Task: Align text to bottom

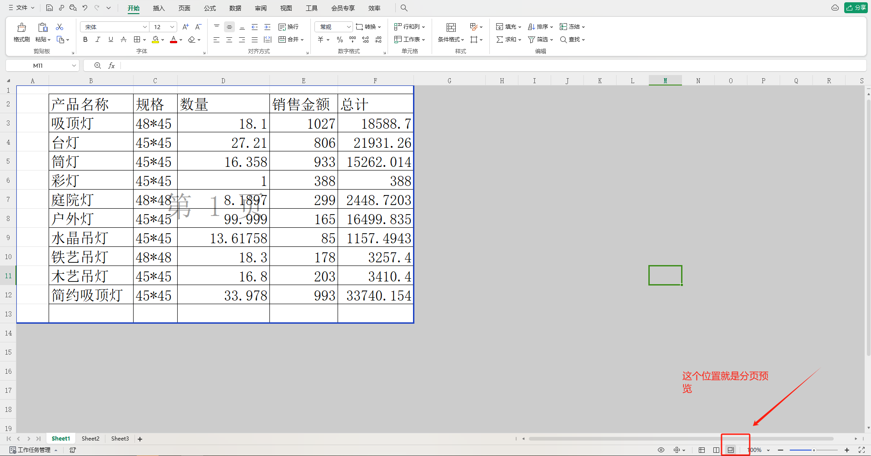Action: pos(242,27)
